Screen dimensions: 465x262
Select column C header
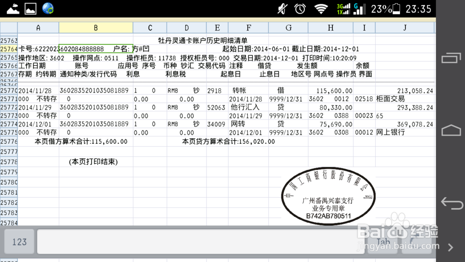tap(150, 27)
